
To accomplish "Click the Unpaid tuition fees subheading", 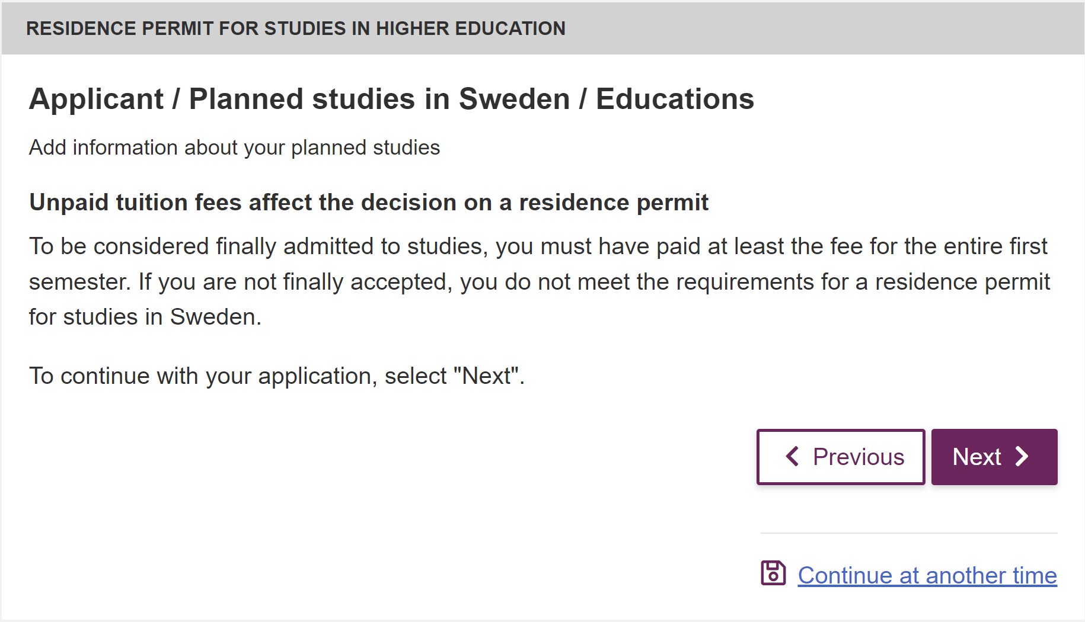I will coord(368,203).
